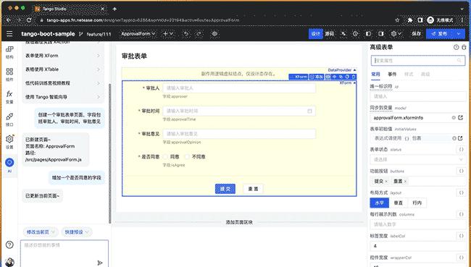
Task: Undo the last change in toolbar
Action: [186, 34]
